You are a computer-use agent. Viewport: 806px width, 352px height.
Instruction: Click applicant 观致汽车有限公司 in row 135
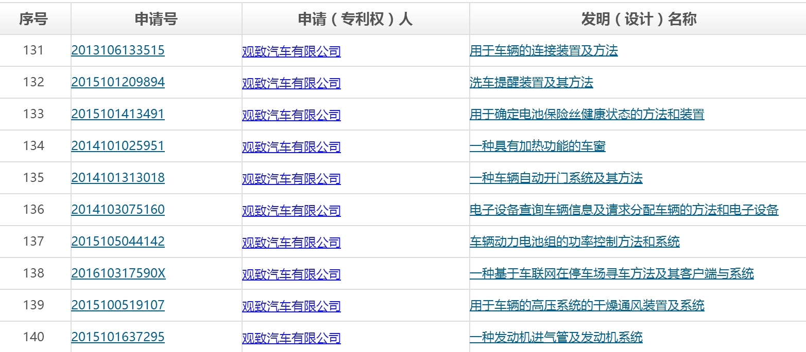tap(291, 179)
